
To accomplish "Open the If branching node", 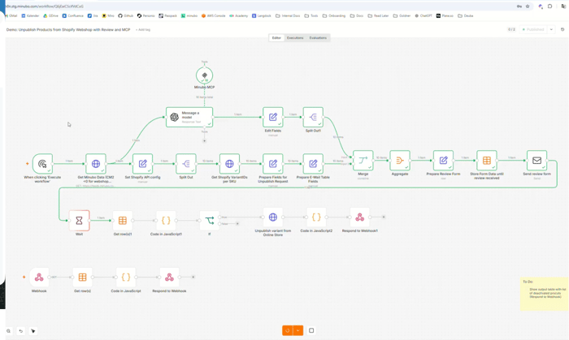I will (210, 220).
